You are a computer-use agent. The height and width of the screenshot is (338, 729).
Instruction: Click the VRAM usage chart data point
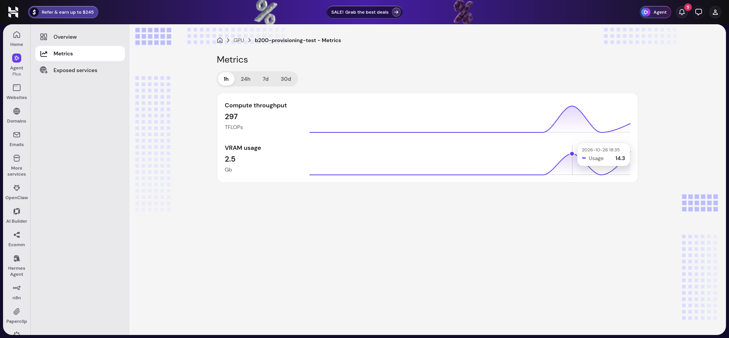point(572,154)
